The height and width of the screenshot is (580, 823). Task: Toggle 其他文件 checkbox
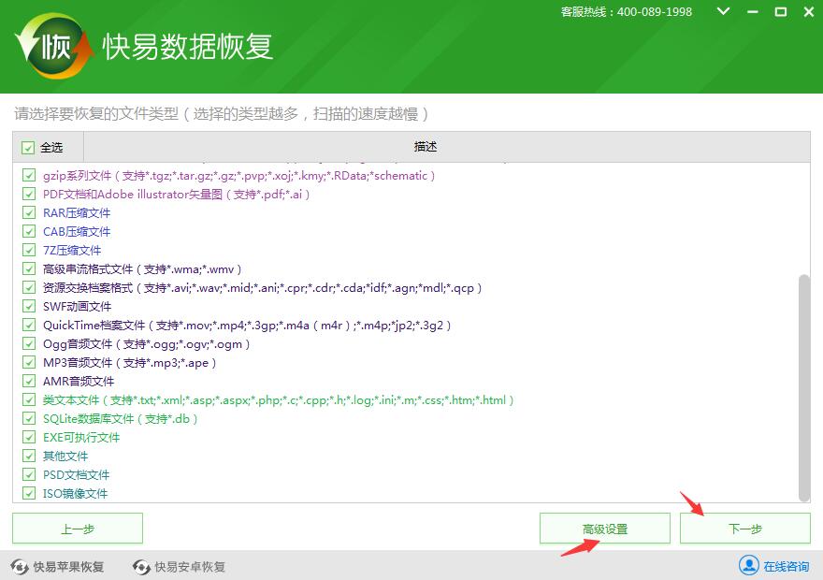tap(29, 456)
